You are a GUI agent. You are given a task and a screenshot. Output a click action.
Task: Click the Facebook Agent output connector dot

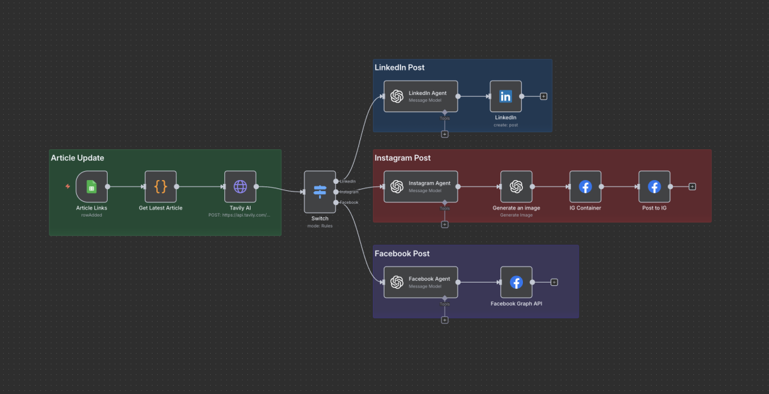(x=458, y=282)
